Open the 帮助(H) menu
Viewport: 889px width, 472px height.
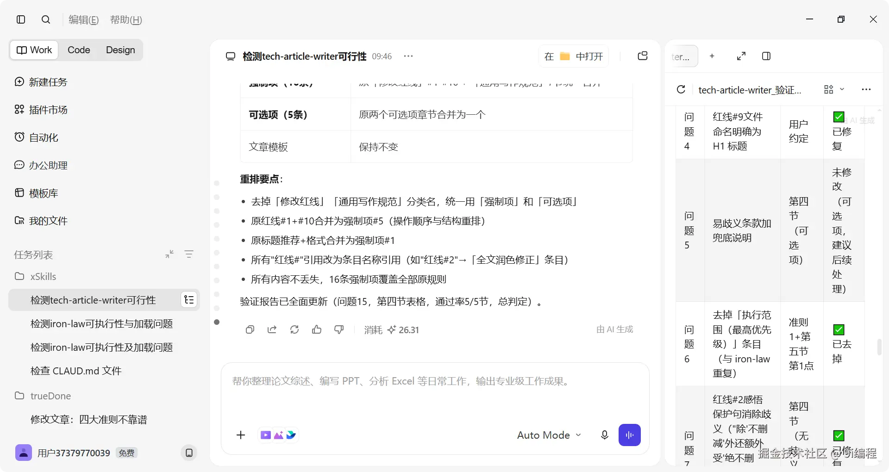[x=126, y=20]
